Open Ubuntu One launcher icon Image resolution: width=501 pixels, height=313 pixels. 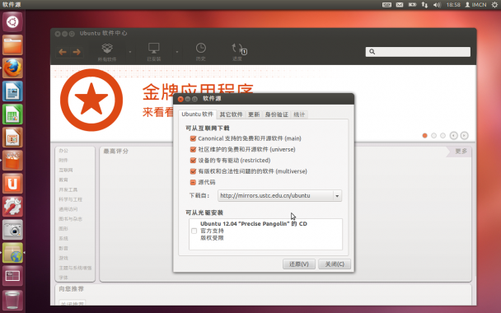12,184
